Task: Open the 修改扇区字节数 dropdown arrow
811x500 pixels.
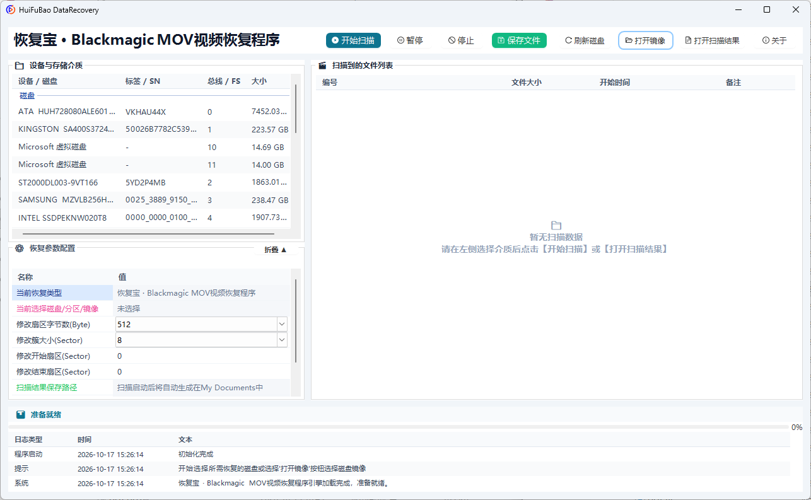Action: (x=282, y=324)
